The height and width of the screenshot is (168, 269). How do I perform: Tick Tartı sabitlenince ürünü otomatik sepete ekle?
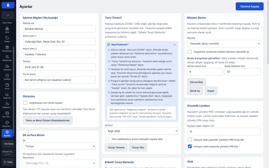(107, 139)
